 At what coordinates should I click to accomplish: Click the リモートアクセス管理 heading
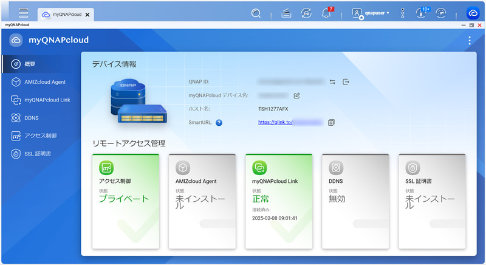(129, 143)
